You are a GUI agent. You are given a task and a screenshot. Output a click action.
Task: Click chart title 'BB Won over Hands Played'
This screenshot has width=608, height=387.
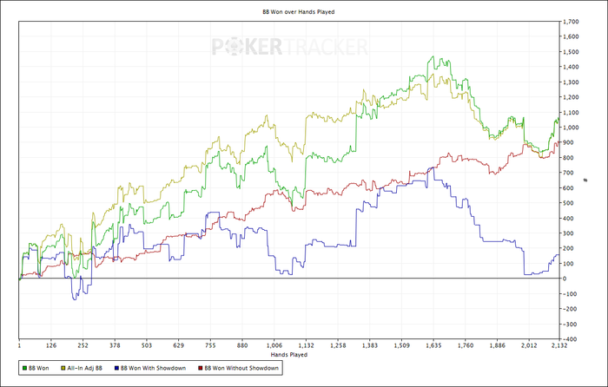[x=299, y=12]
